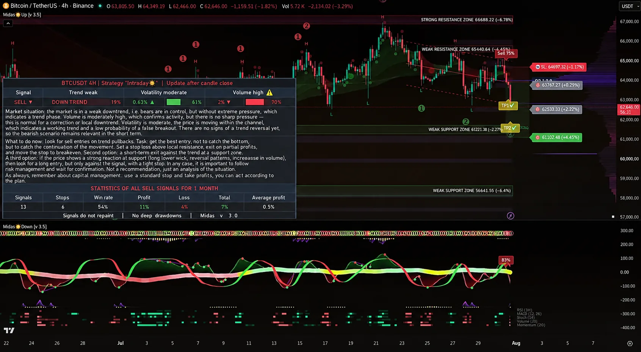Click the TP1 checkmark label

tap(508, 106)
